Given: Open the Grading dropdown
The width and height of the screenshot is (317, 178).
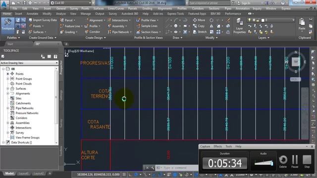Looking at the screenshot, I should [x=69, y=32].
